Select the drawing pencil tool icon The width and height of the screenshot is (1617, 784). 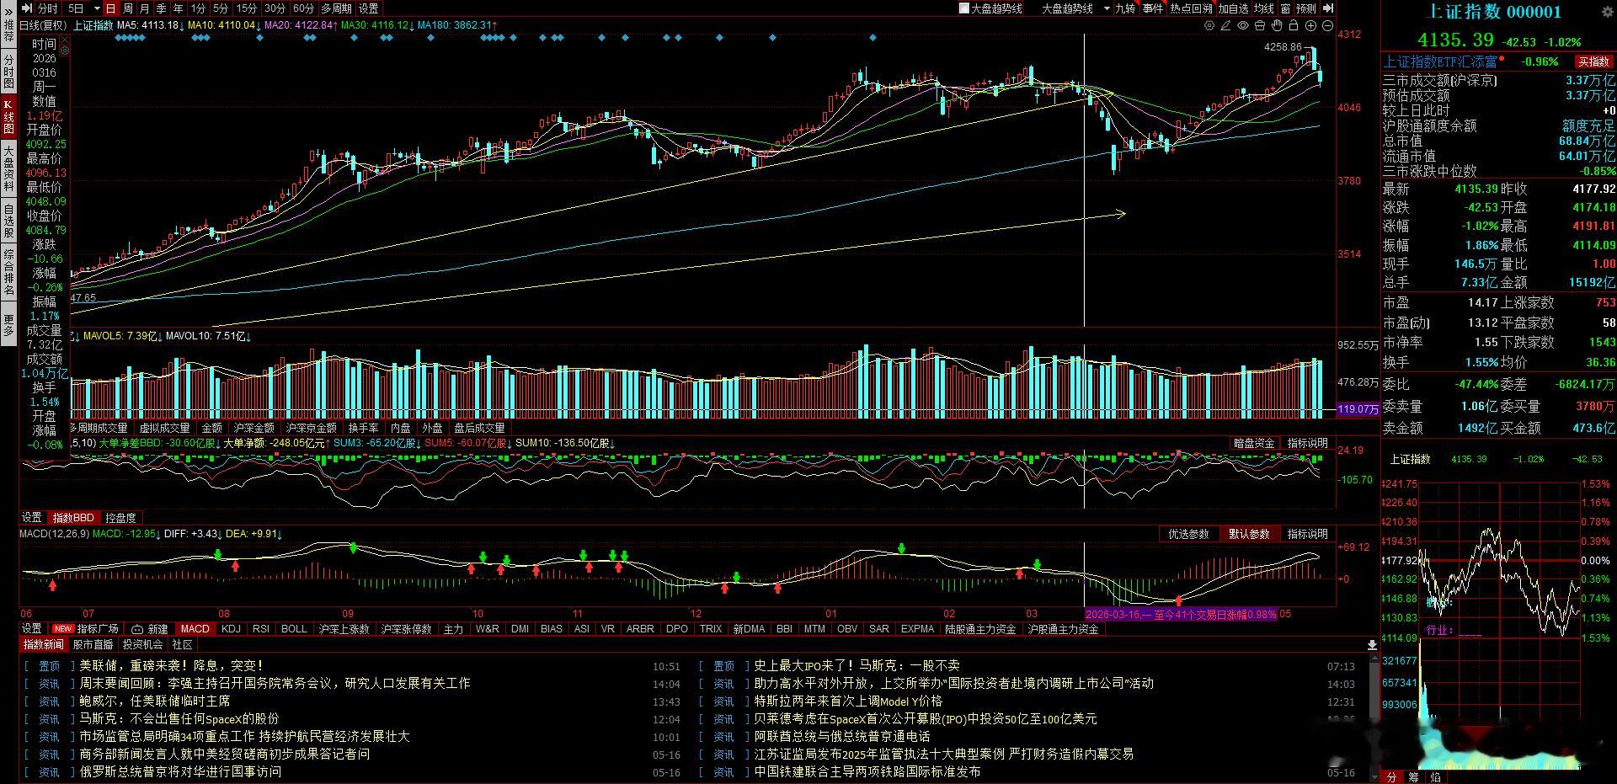click(x=1225, y=25)
